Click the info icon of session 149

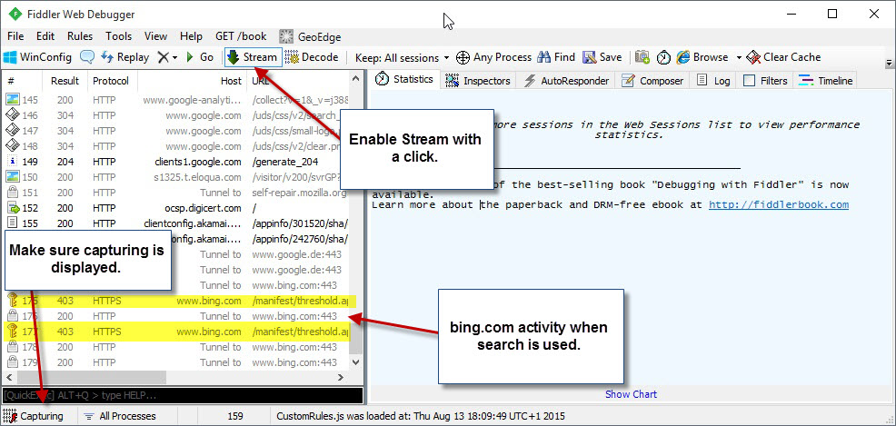pos(12,162)
